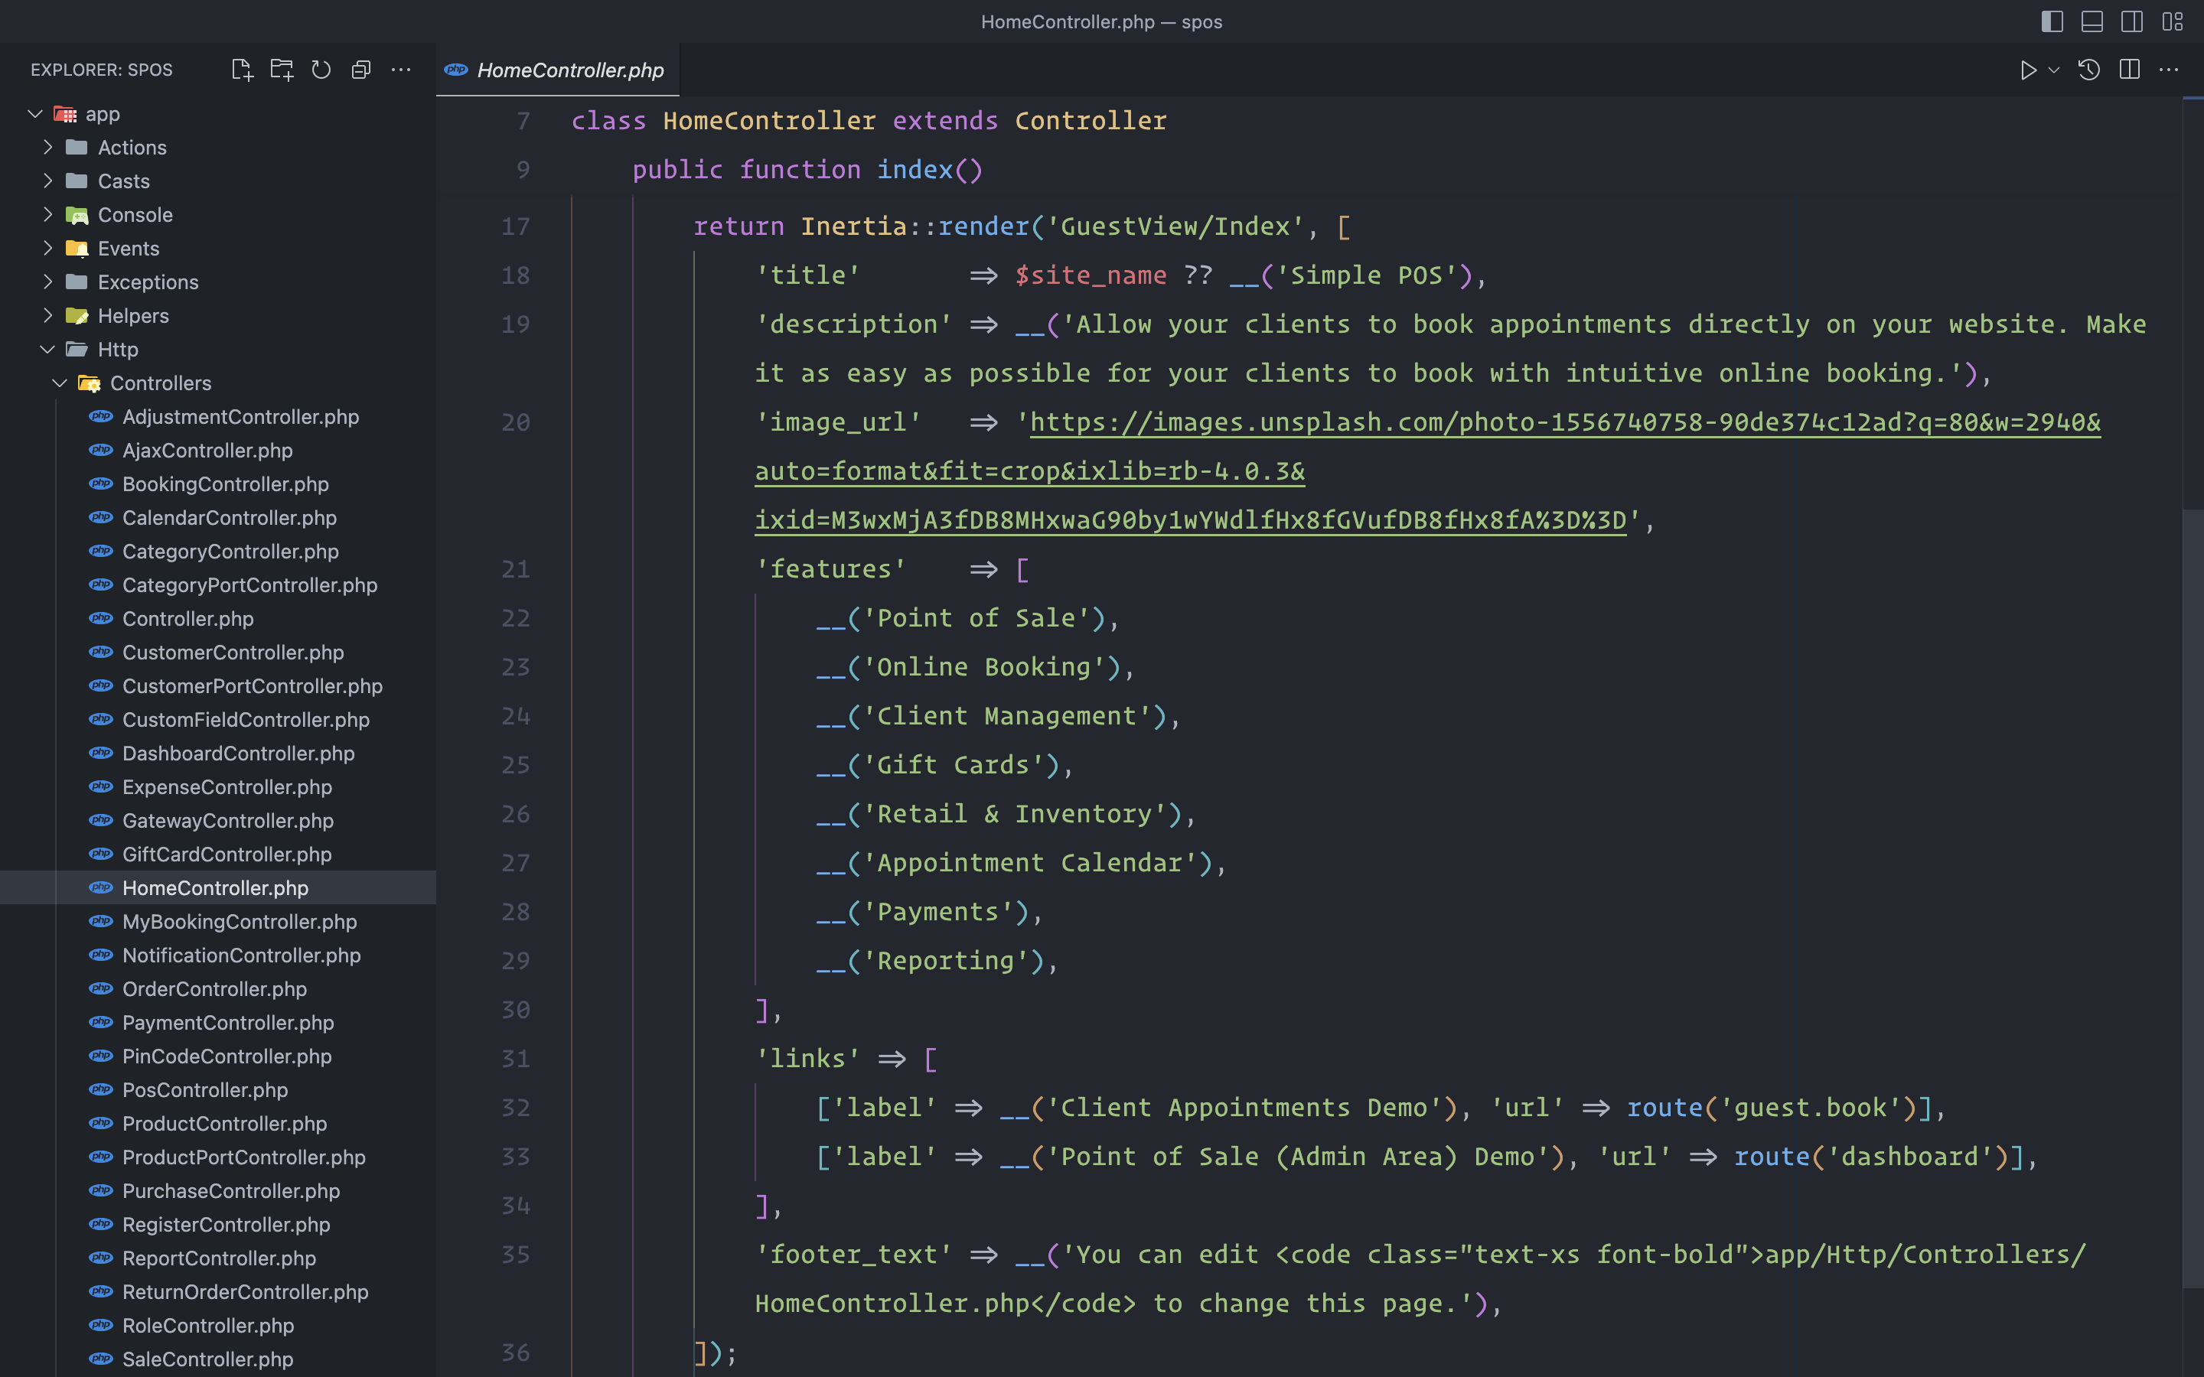Collapse all folders in Explorer
The image size is (2204, 1377).
click(360, 70)
